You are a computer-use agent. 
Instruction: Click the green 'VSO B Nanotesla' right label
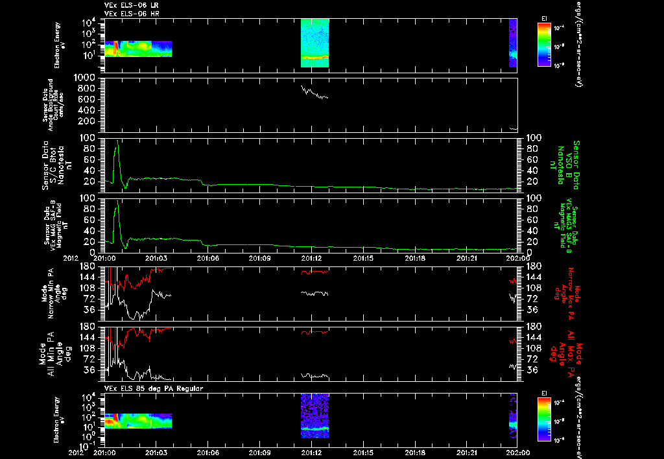563,165
